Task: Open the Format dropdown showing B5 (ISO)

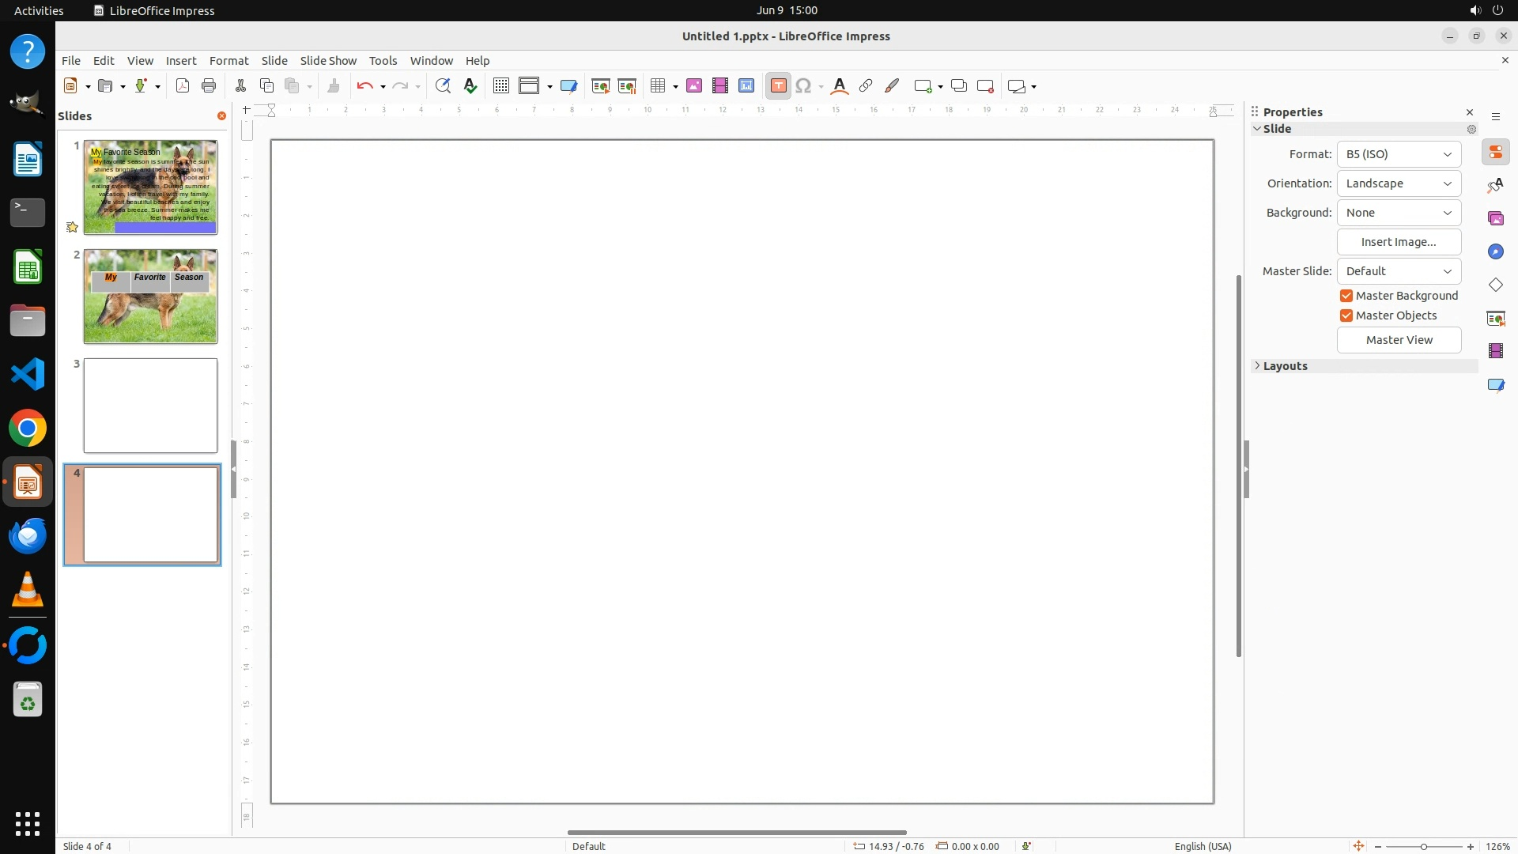Action: (1398, 154)
